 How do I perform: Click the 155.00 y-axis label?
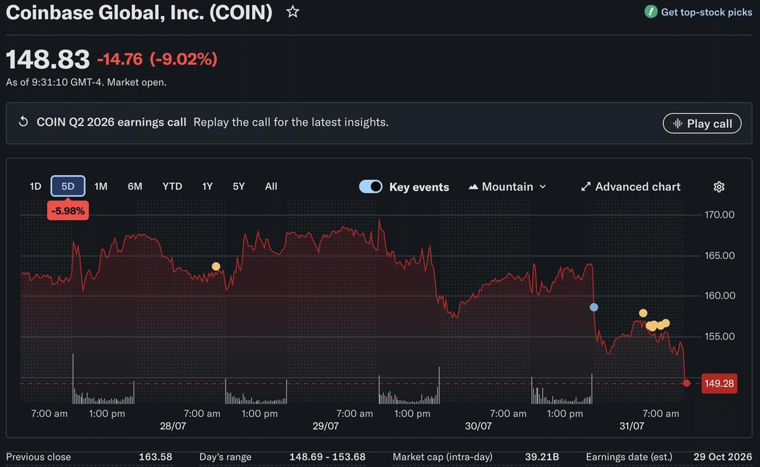(x=719, y=336)
